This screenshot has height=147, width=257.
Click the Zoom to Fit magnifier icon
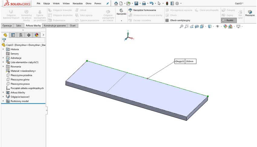(181, 26)
